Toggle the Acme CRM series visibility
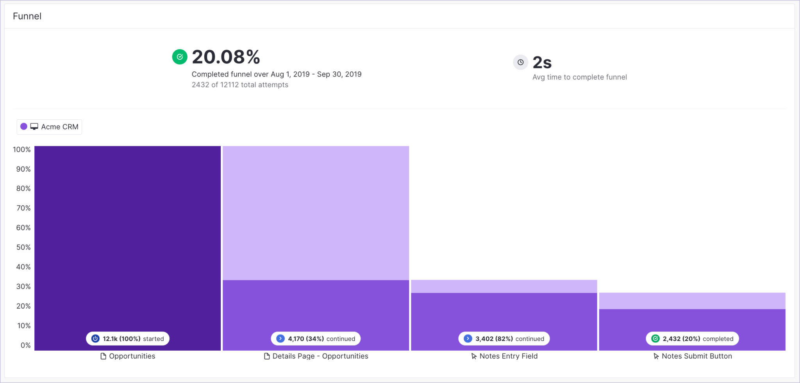Image resolution: width=800 pixels, height=383 pixels. pyautogui.click(x=49, y=126)
